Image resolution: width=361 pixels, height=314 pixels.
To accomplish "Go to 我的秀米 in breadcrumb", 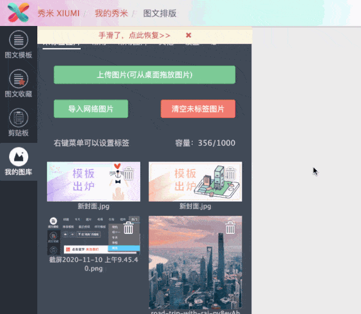I will 111,14.
